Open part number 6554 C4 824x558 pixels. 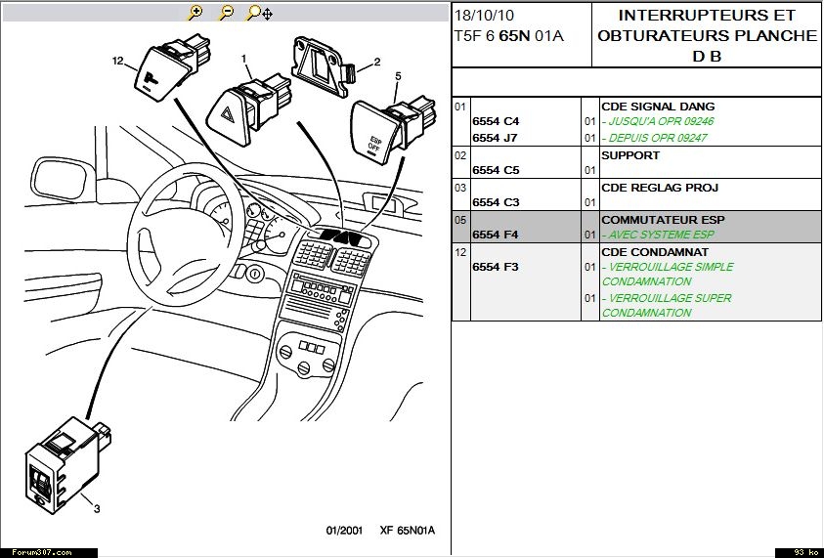pos(496,121)
